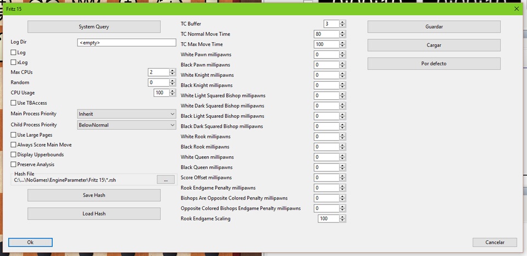Click the Hash File path text

coord(65,180)
